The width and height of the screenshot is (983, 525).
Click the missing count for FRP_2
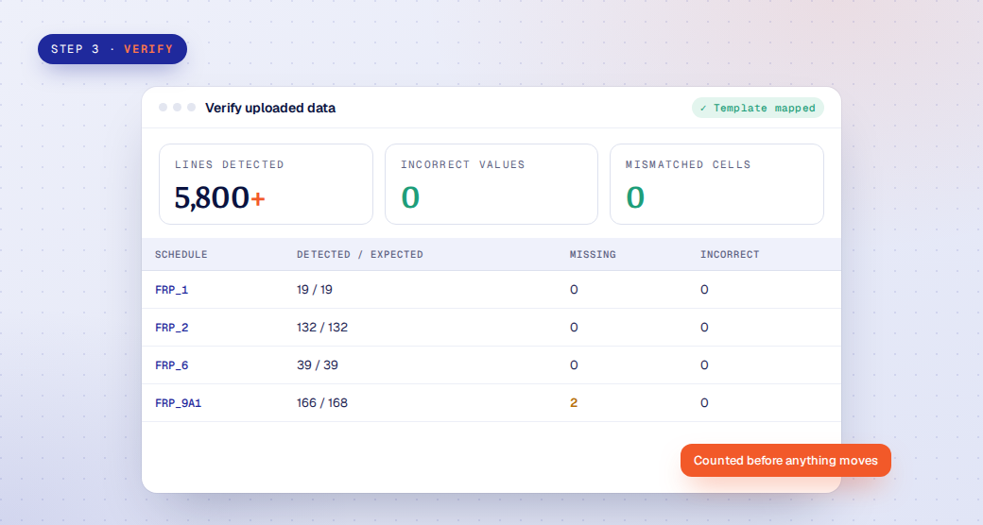tap(574, 327)
